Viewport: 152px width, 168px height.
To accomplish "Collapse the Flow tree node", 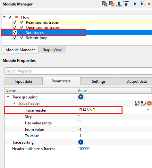I will [x=4, y=17].
